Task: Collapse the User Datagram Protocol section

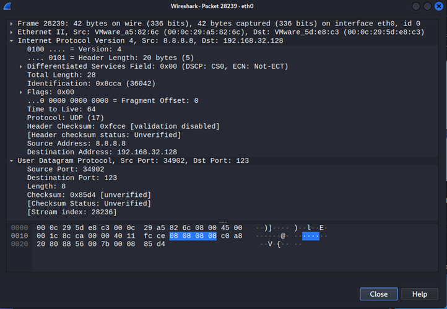Action: [12, 160]
